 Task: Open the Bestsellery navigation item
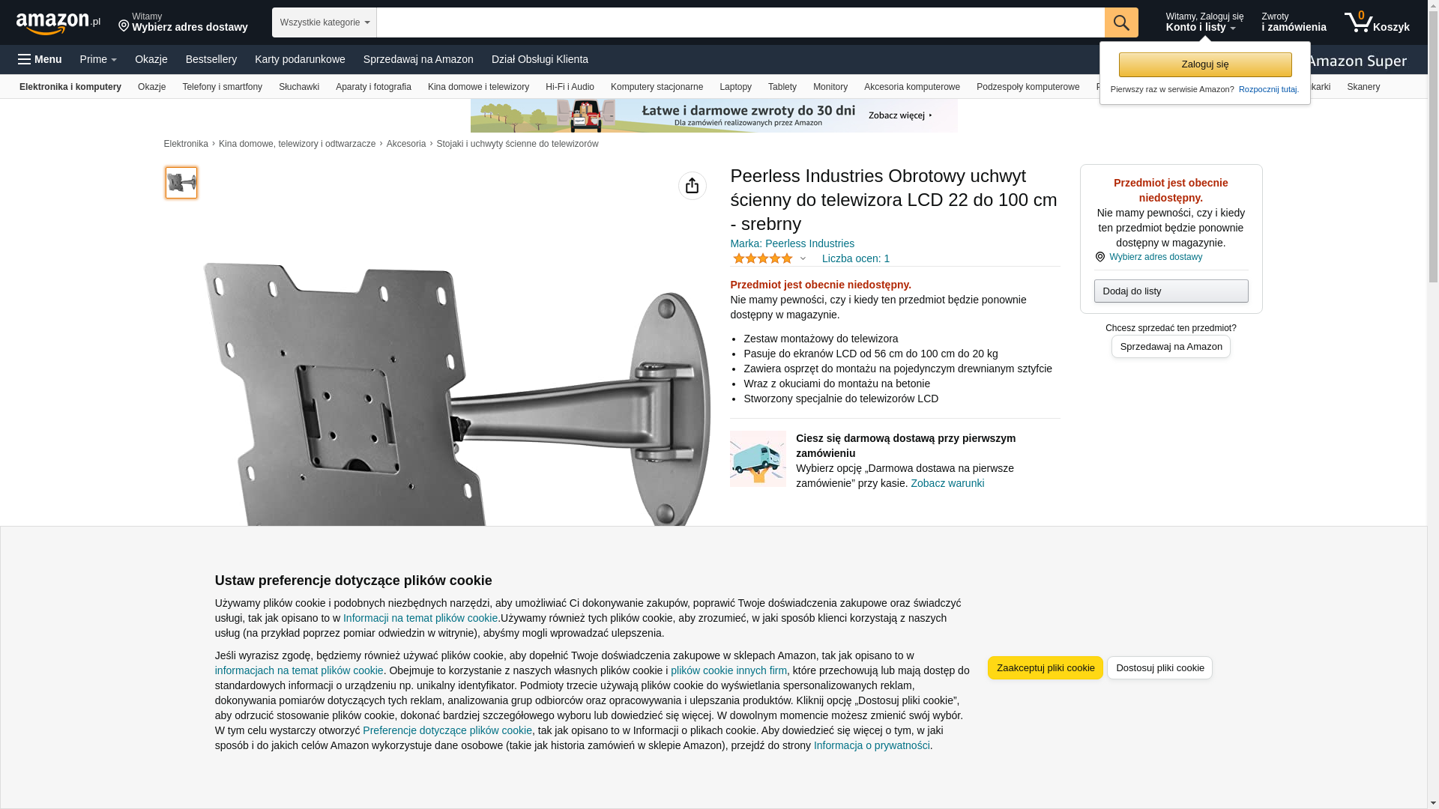pos(211,59)
